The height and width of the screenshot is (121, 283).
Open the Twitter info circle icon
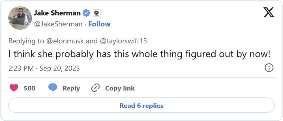point(269,68)
